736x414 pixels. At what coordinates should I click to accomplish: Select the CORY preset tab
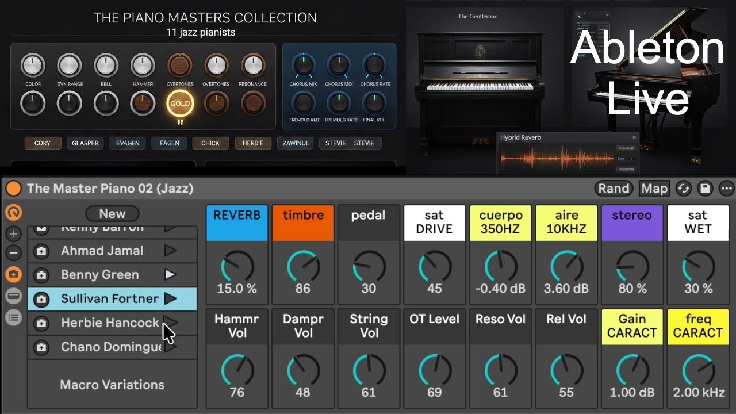(x=43, y=143)
